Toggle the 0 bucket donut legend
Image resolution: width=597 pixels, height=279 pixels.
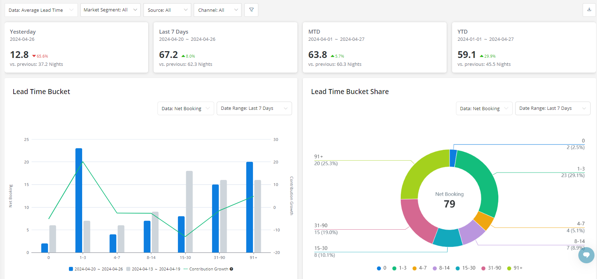pos(382,268)
